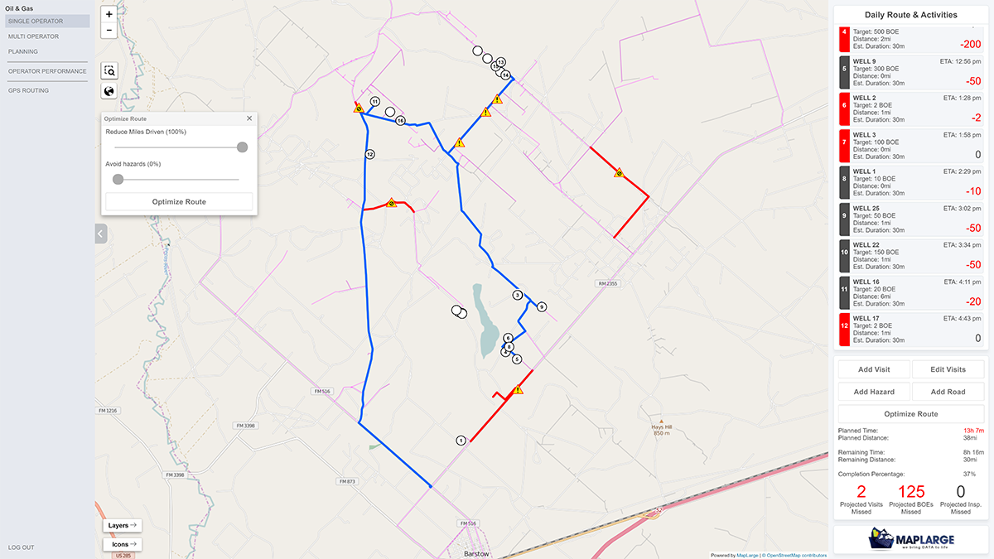This screenshot has width=994, height=559.
Task: Zoom out with the map minus button
Action: pyautogui.click(x=109, y=31)
